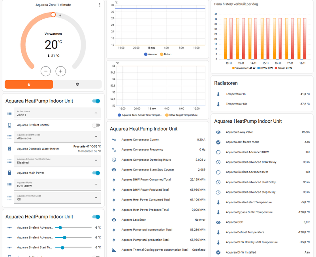
Task: Click the Radiatoren Temperatuur In thermometer icon
Action: [218, 94]
